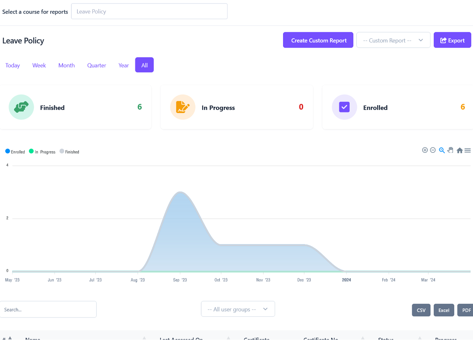Click the table Search input field
473x341 pixels.
coord(48,309)
